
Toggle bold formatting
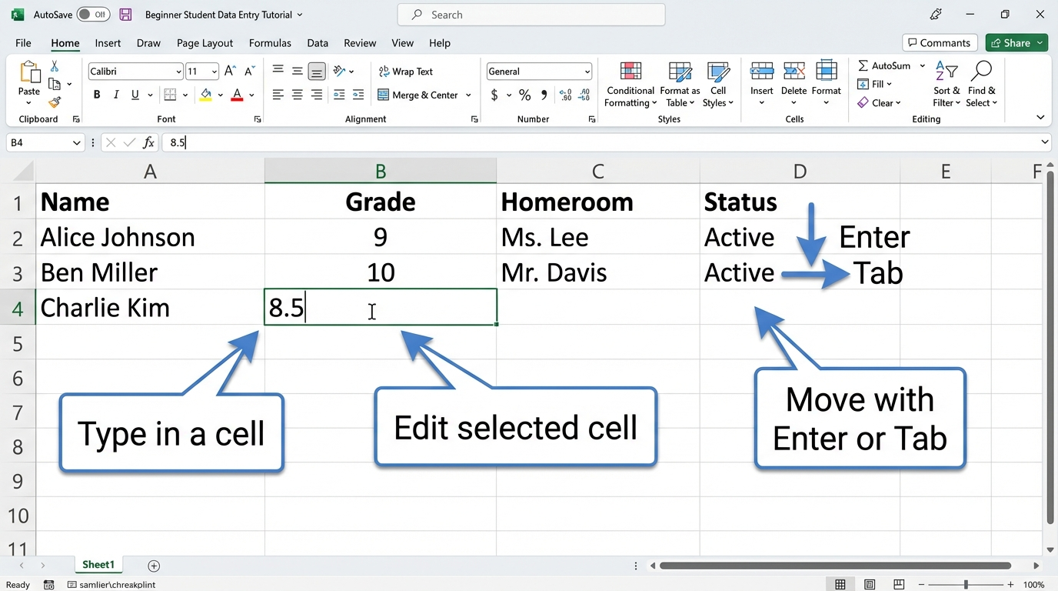97,95
